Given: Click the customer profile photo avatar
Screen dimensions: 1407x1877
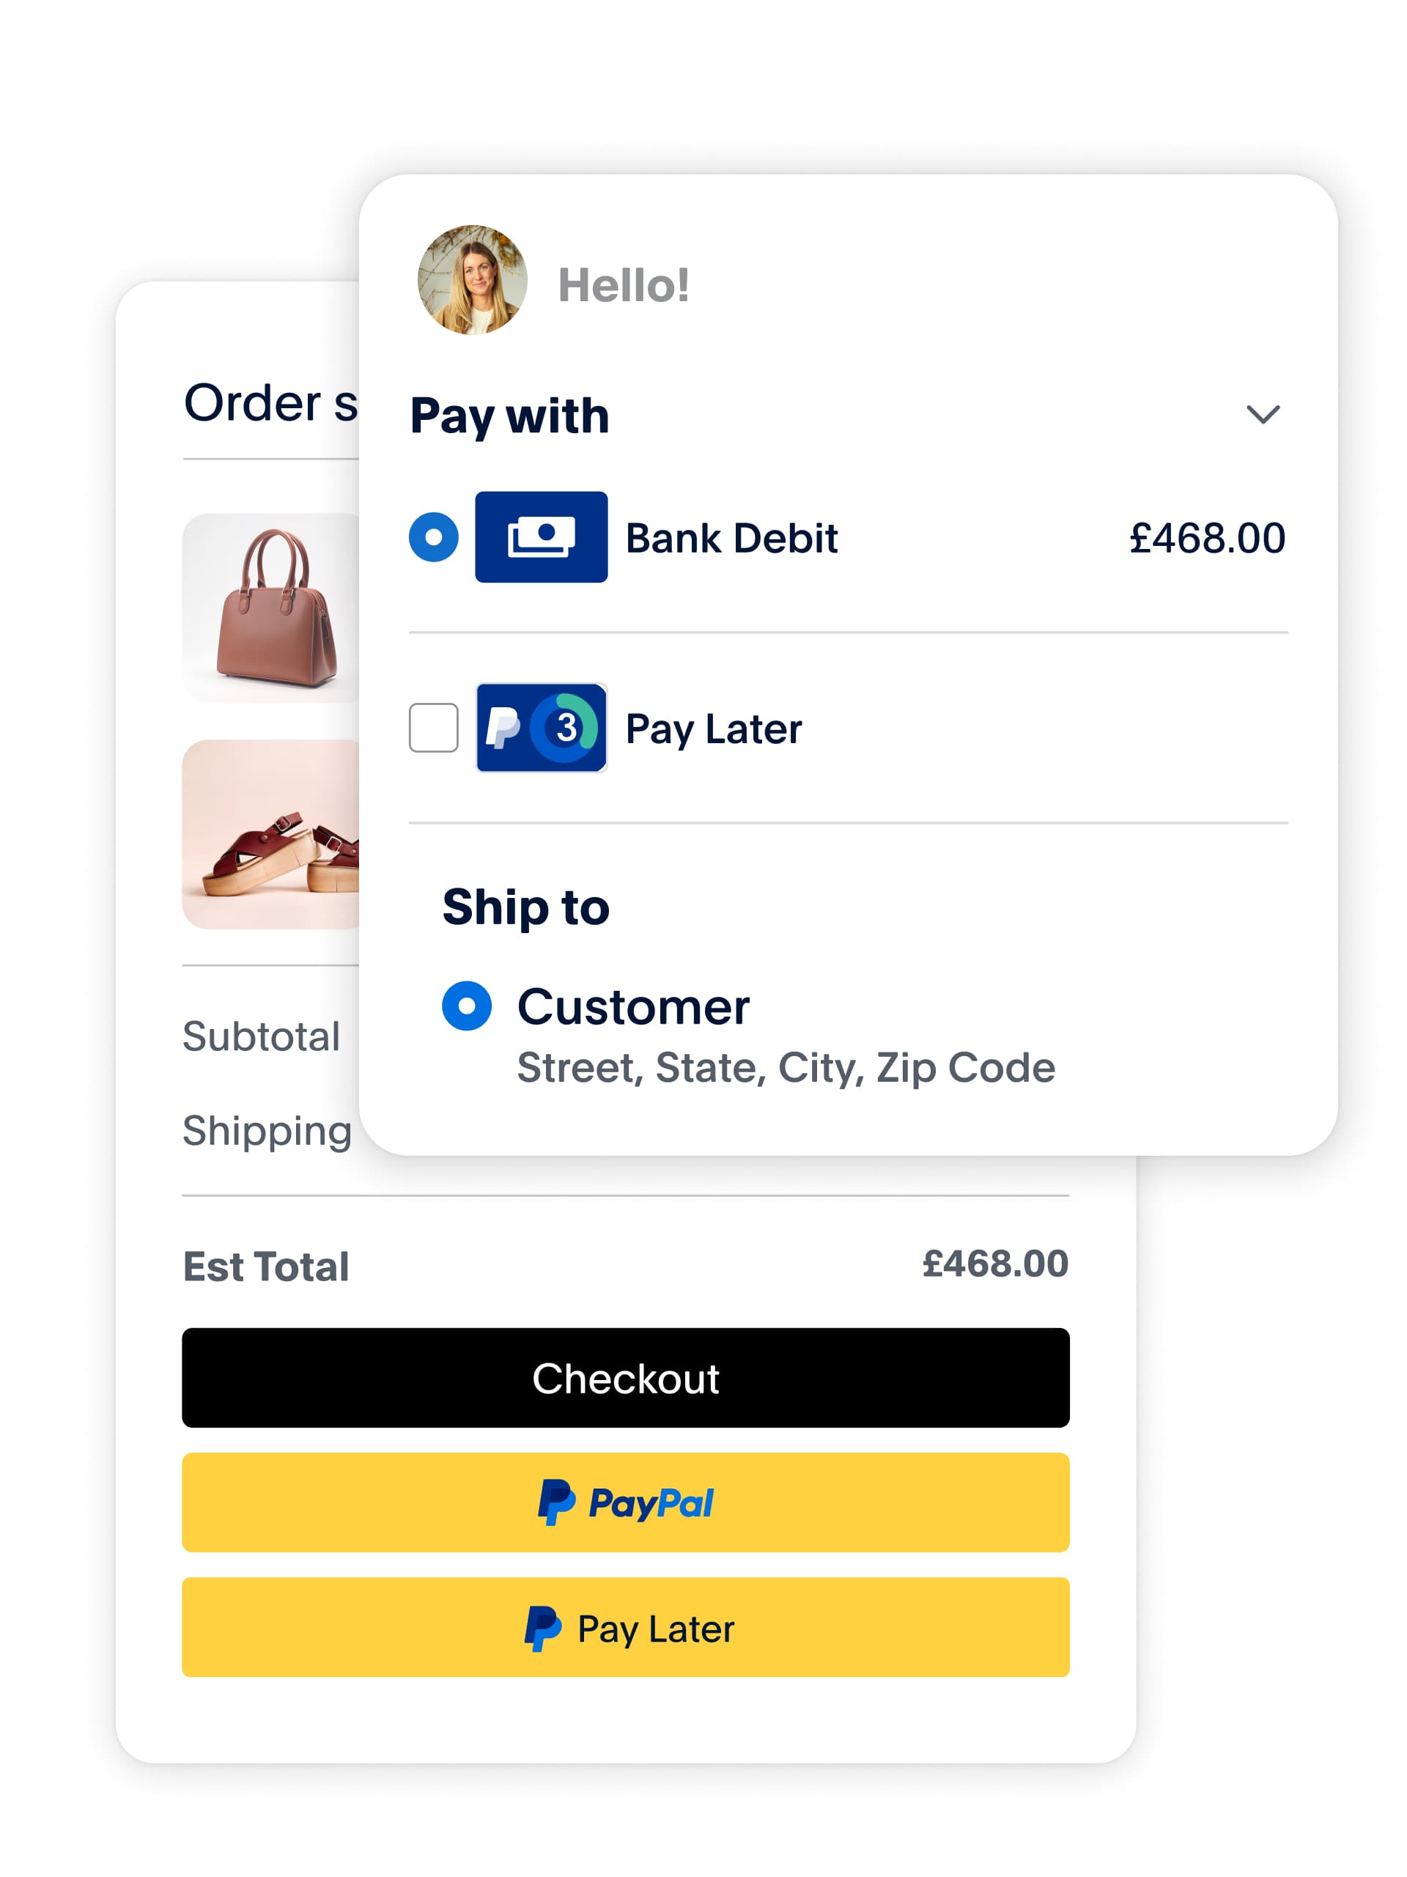Looking at the screenshot, I should pos(472,280).
